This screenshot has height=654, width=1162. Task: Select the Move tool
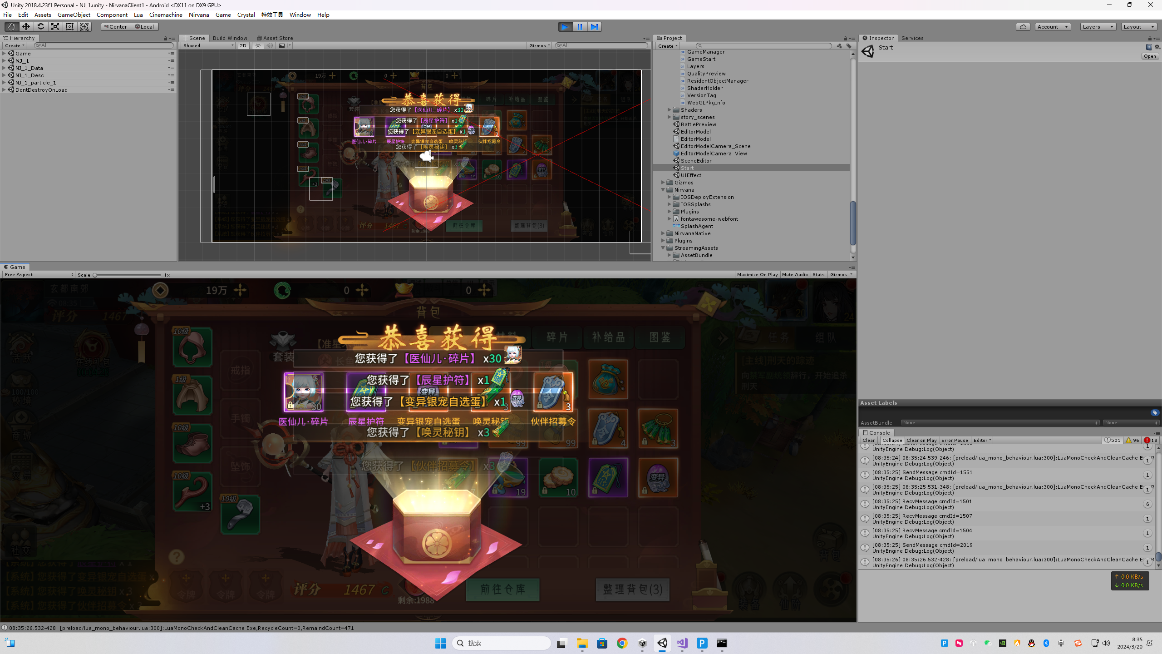26,27
